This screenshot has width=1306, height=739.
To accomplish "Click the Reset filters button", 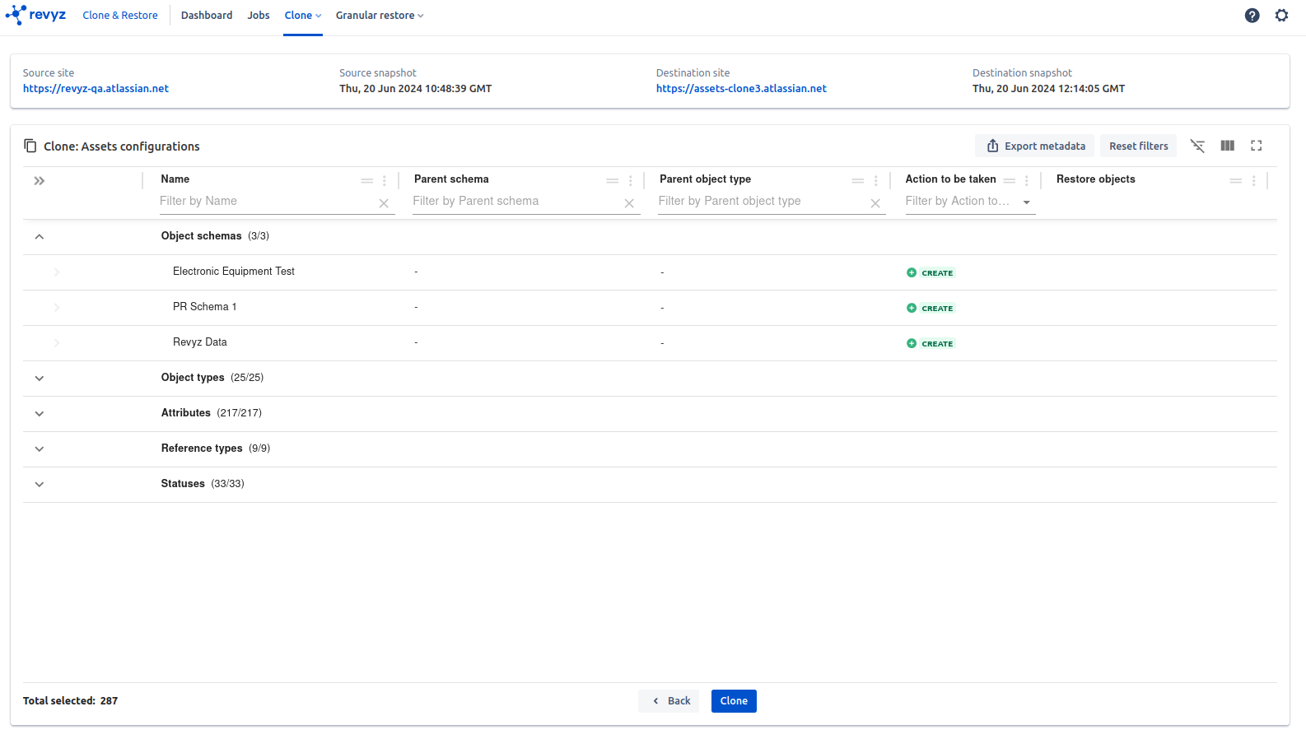I will 1138,146.
